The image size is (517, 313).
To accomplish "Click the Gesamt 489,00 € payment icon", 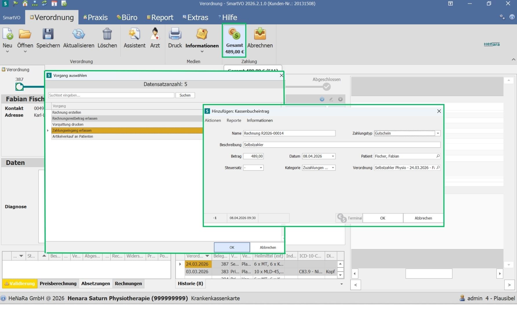I will [x=234, y=34].
